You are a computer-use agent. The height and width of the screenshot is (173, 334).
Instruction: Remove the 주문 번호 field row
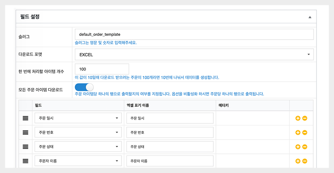305,133
